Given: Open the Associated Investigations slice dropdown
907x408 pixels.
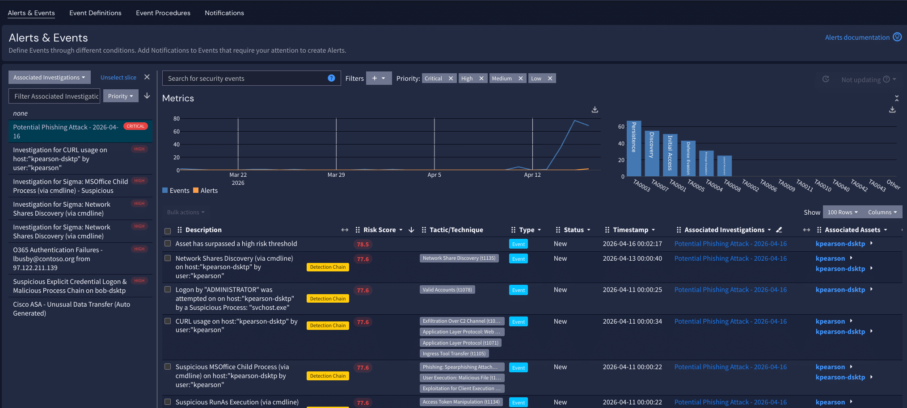Looking at the screenshot, I should (x=49, y=77).
